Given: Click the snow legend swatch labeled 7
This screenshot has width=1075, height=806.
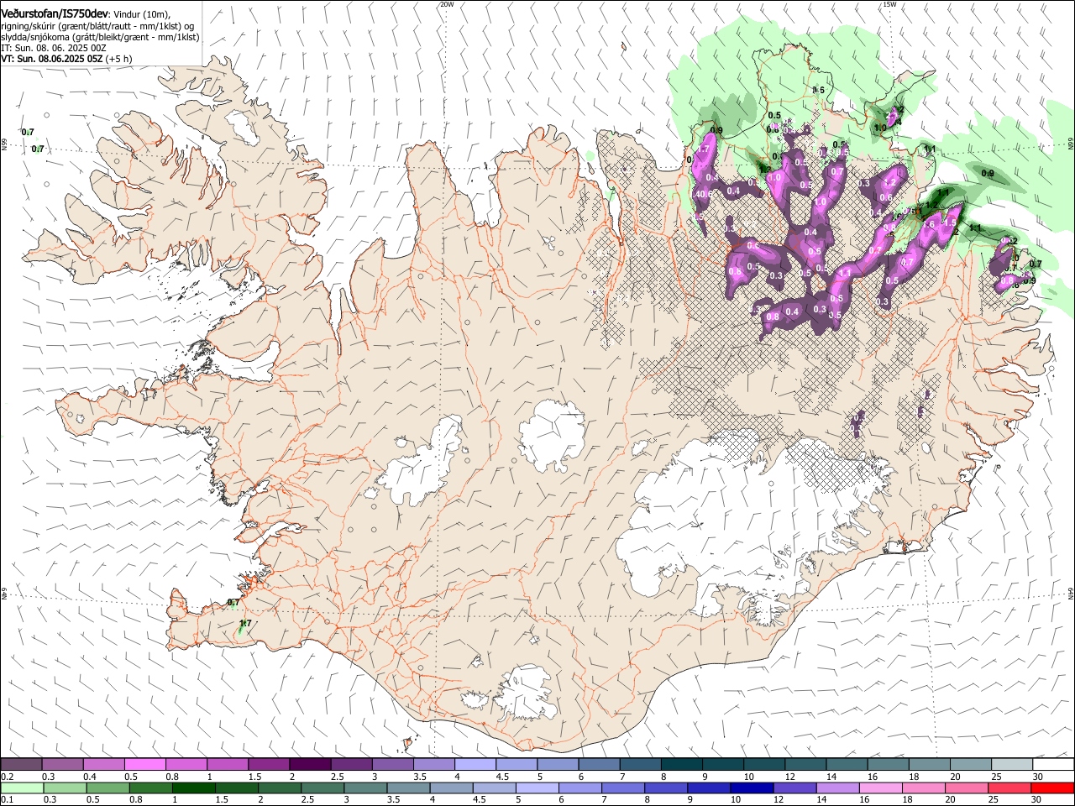Looking at the screenshot, I should [640, 765].
